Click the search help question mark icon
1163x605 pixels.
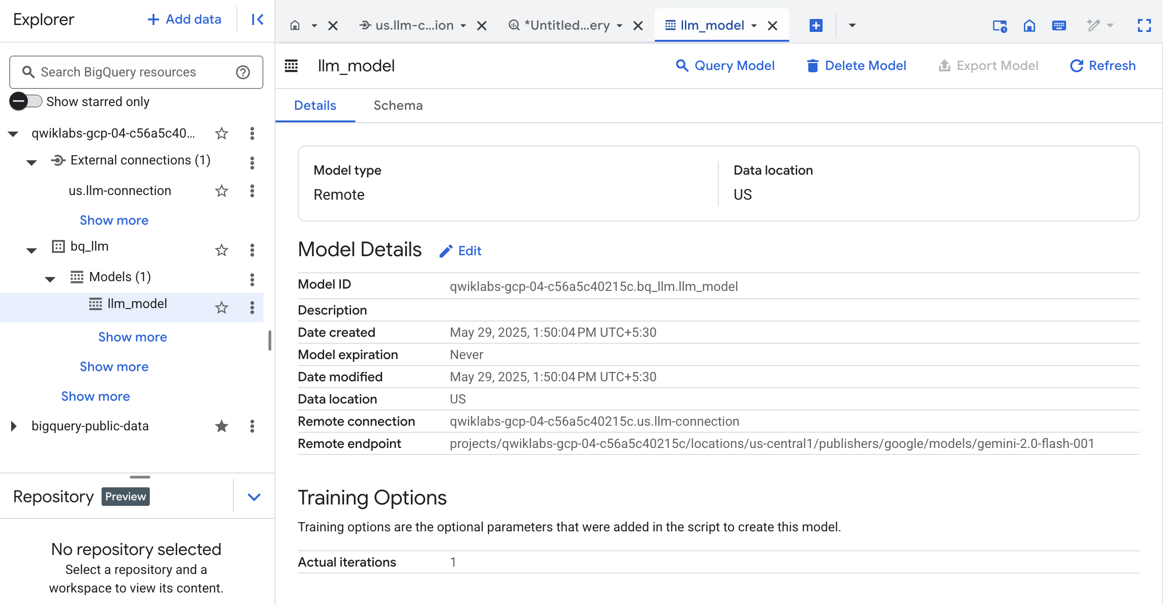click(243, 72)
